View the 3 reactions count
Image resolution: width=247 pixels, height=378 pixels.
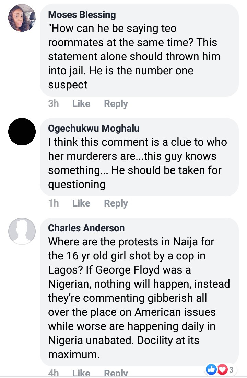pos(231,370)
